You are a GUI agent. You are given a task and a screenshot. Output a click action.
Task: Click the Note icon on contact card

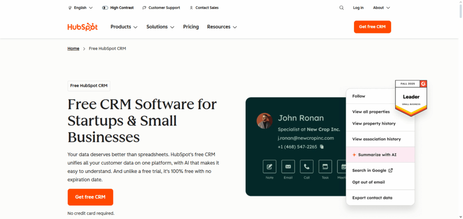coord(269,167)
